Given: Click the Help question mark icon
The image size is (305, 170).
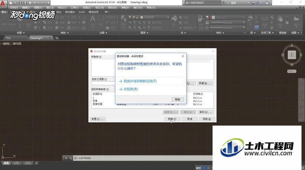Looking at the screenshot, I should (x=267, y=3).
